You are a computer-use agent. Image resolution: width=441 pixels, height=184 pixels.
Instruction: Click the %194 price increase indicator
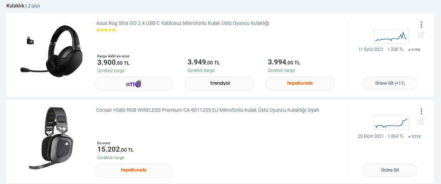point(414,49)
